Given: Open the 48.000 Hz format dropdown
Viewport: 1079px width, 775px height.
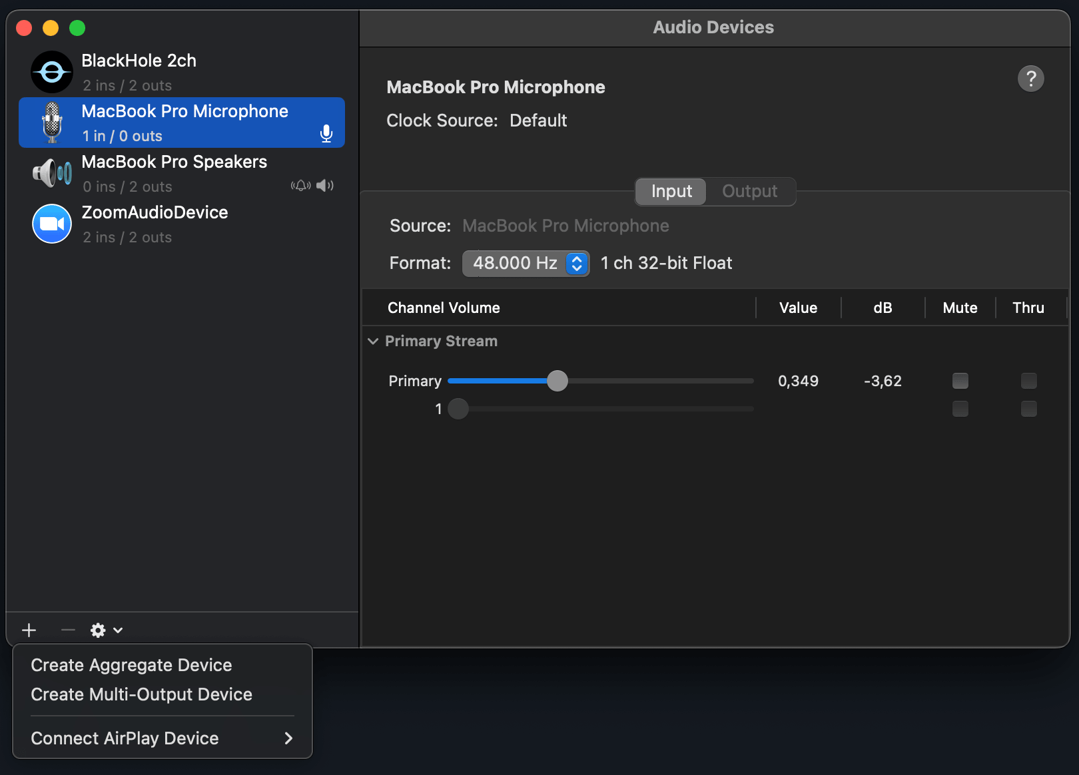Looking at the screenshot, I should pos(526,264).
